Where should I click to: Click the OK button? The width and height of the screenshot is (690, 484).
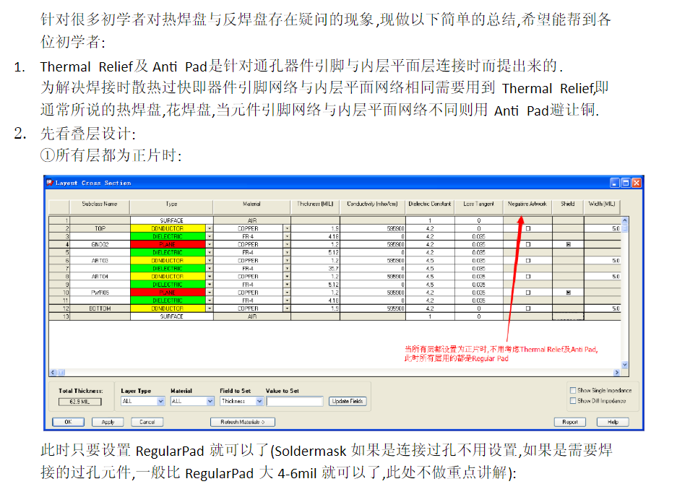pos(67,422)
